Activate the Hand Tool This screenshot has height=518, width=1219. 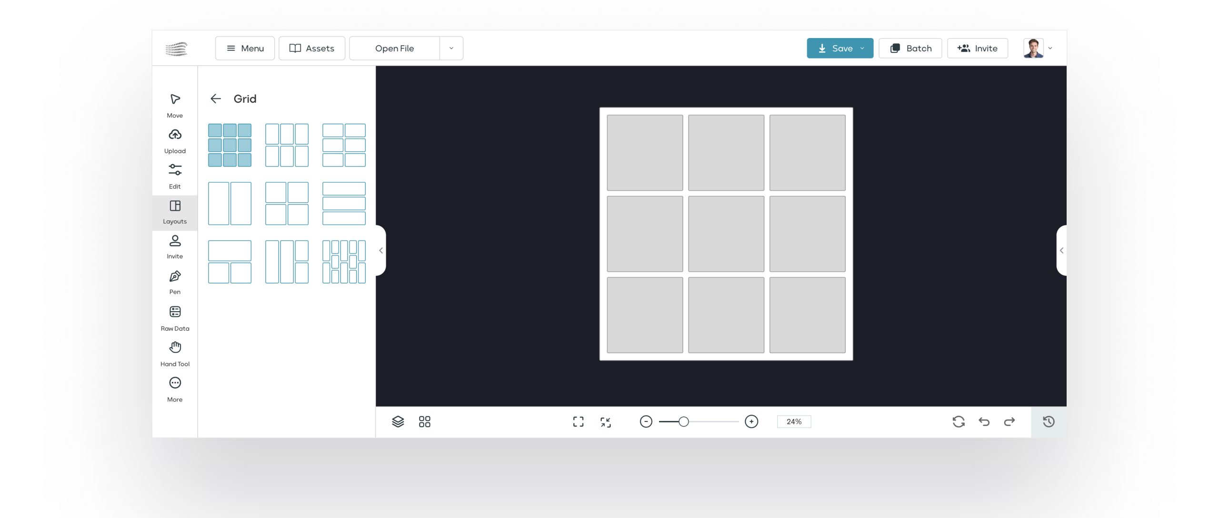[175, 354]
